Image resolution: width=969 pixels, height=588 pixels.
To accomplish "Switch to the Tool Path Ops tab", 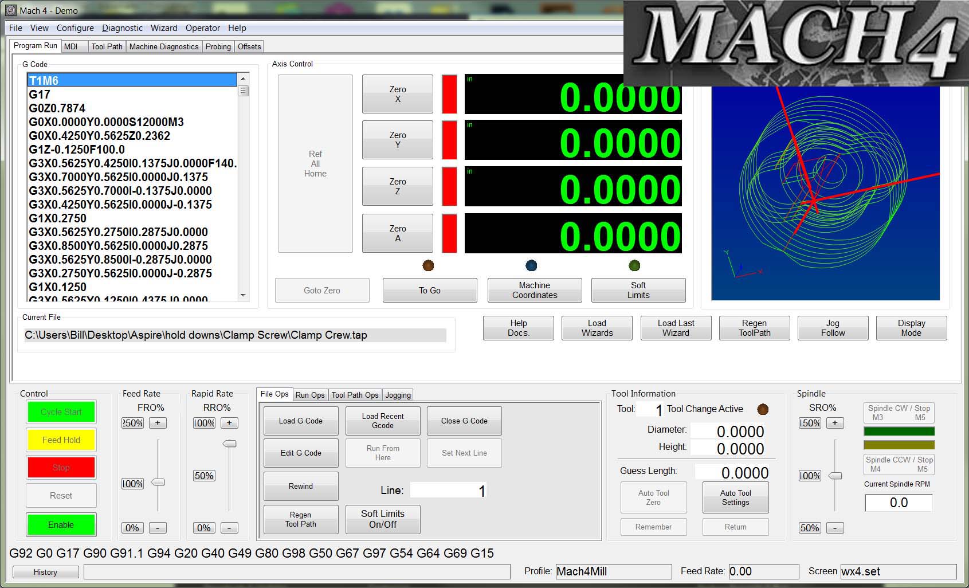I will point(355,395).
